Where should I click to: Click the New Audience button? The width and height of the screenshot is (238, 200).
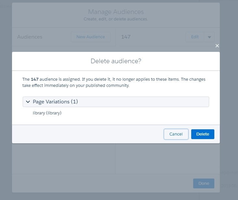pyautogui.click(x=91, y=37)
